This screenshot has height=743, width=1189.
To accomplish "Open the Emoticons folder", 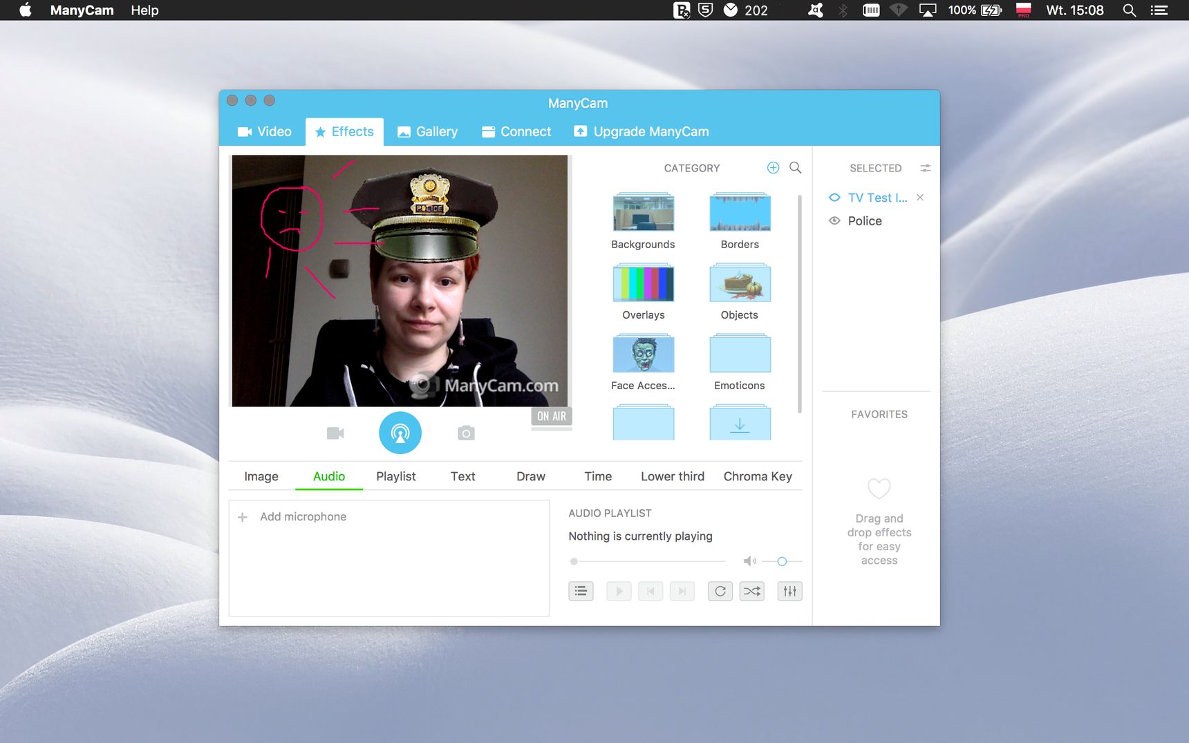I will click(x=740, y=353).
